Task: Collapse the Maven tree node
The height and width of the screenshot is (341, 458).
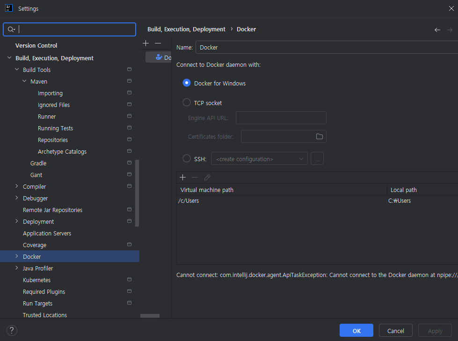Action: pyautogui.click(x=24, y=81)
